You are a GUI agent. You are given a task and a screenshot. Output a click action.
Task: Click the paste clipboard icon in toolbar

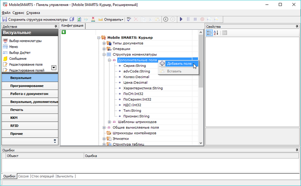158,19
